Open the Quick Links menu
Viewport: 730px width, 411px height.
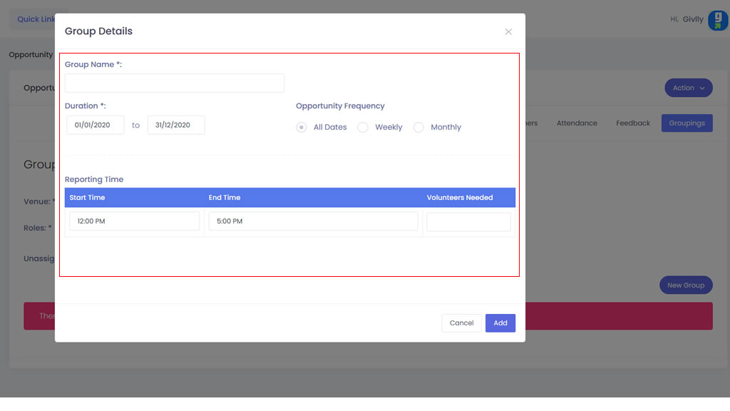(36, 19)
